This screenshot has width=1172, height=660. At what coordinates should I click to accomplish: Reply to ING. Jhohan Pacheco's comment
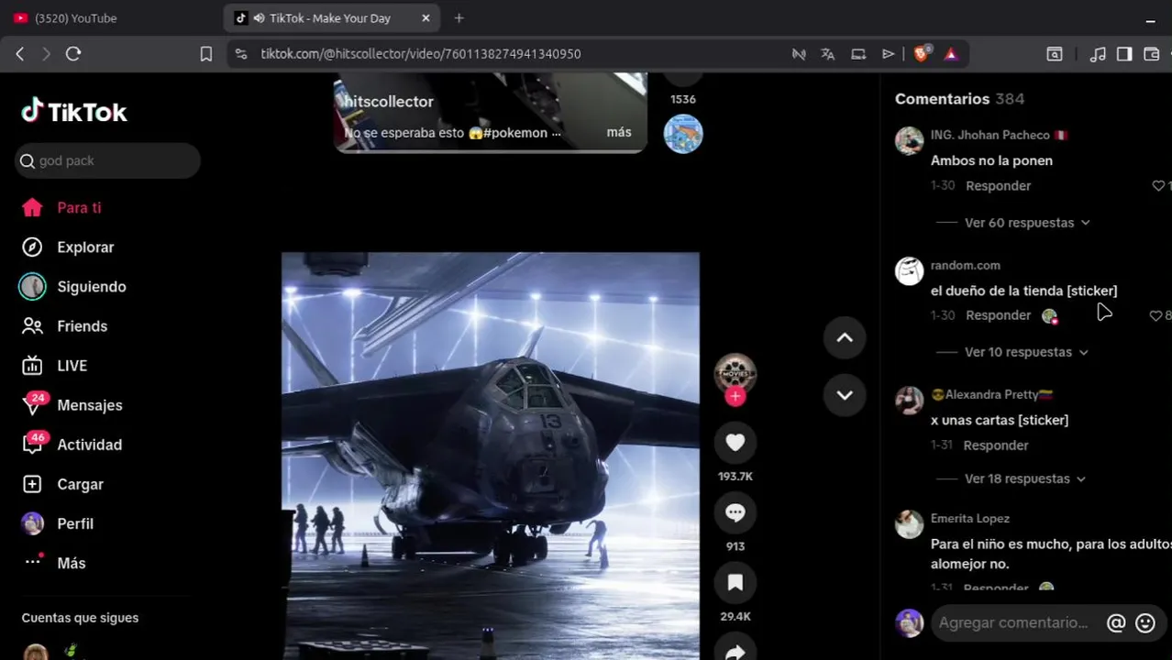998,185
